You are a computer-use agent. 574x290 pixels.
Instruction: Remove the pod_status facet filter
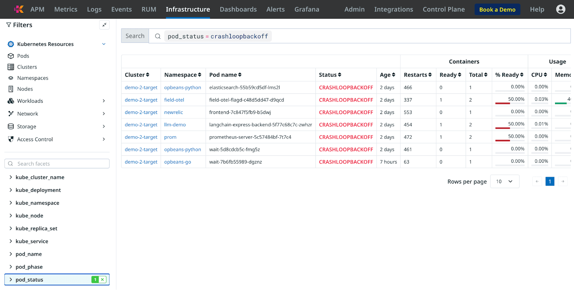pyautogui.click(x=103, y=280)
